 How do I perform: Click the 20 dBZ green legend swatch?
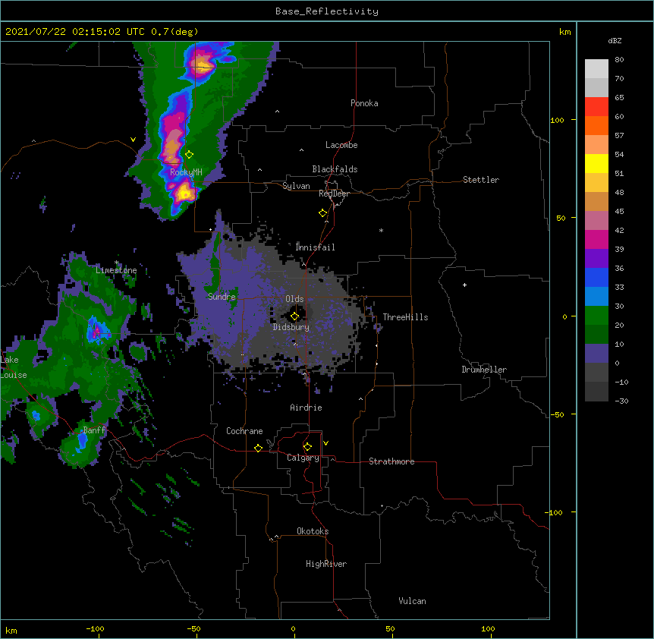coord(596,316)
